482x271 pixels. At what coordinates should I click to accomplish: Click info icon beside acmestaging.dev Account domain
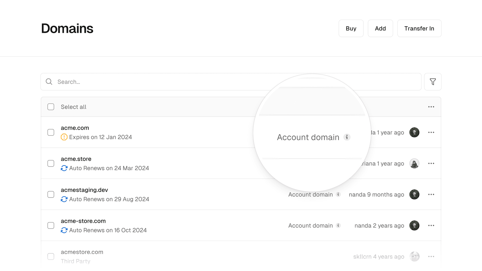click(338, 194)
